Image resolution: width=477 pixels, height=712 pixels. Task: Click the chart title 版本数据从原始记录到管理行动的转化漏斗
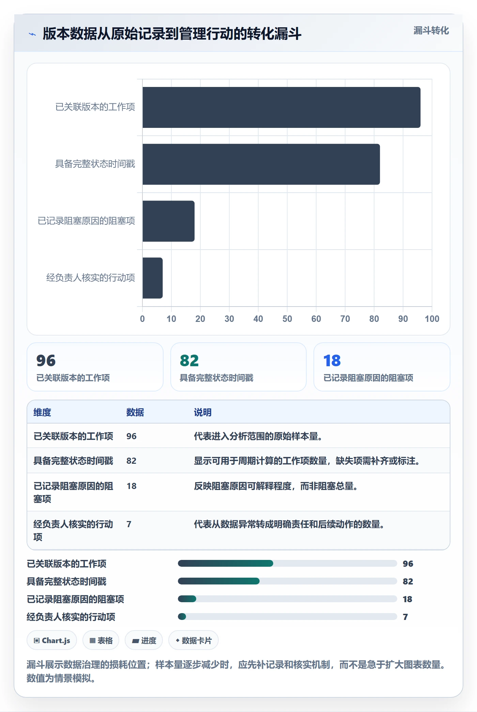(x=172, y=34)
